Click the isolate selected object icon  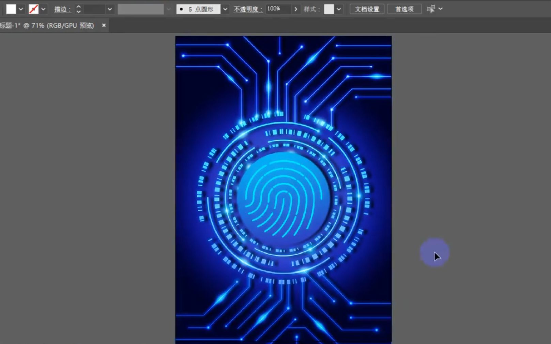432,9
